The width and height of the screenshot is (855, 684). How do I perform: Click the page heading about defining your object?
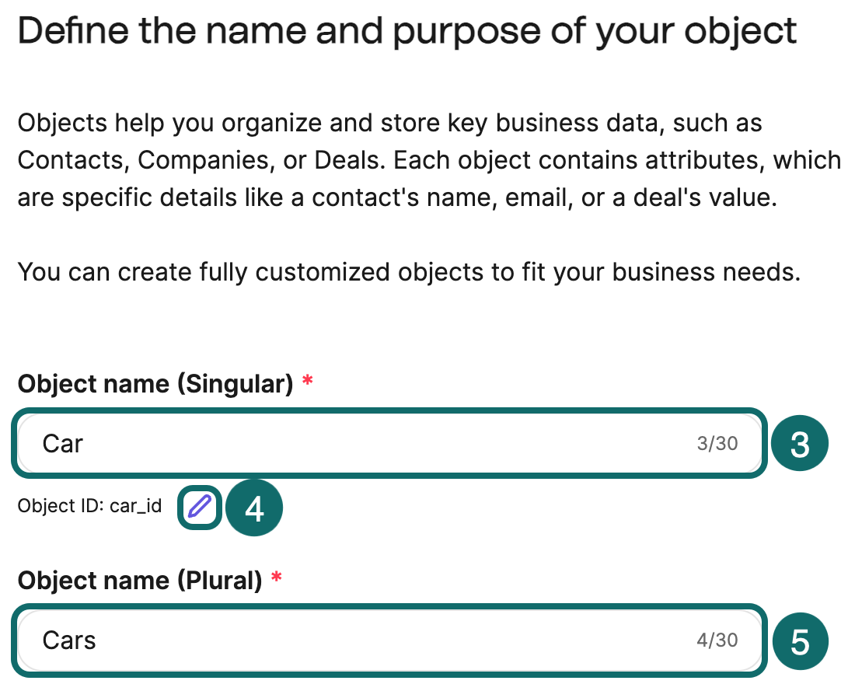[407, 31]
